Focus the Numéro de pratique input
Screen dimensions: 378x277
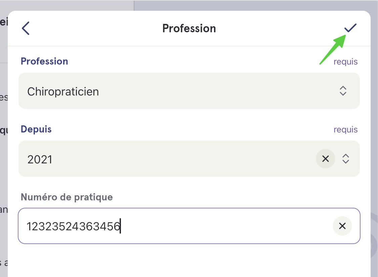189,226
